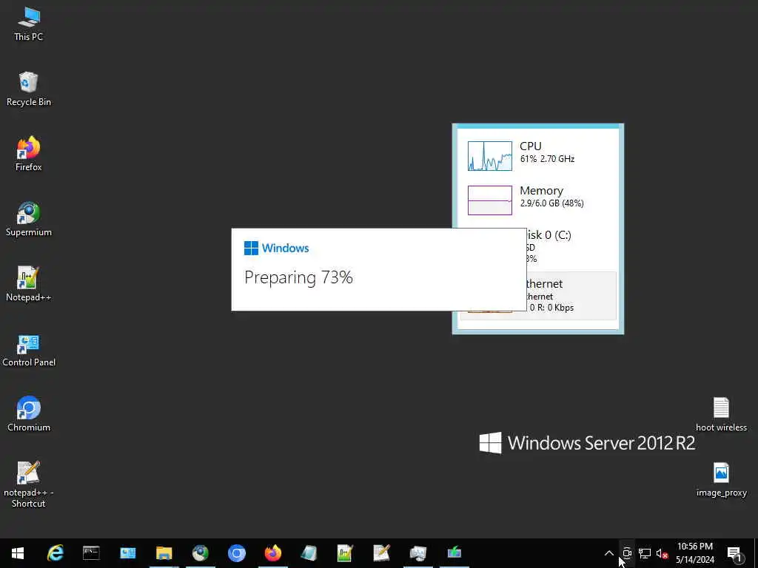Open the Control Panel desktop shortcut
The width and height of the screenshot is (758, 568).
29,349
